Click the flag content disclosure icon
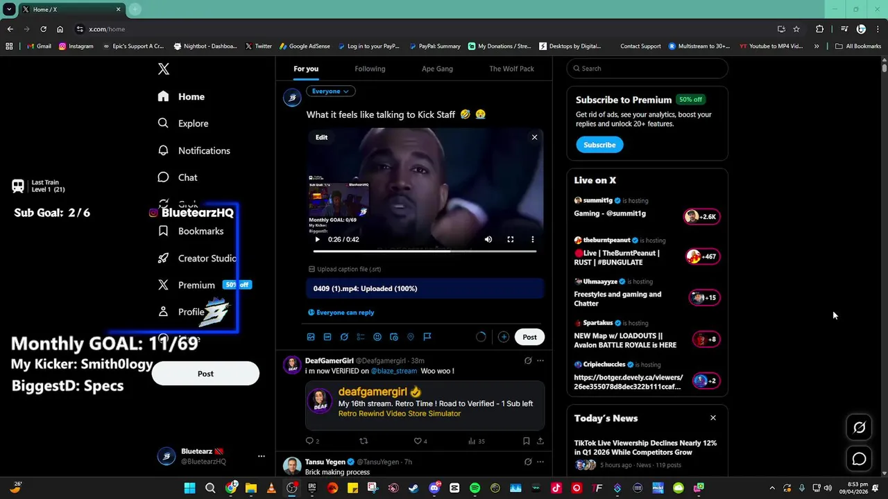The width and height of the screenshot is (888, 499). (427, 337)
